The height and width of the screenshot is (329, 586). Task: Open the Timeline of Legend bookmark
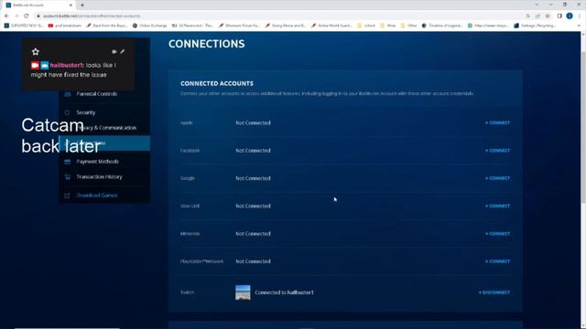(442, 26)
